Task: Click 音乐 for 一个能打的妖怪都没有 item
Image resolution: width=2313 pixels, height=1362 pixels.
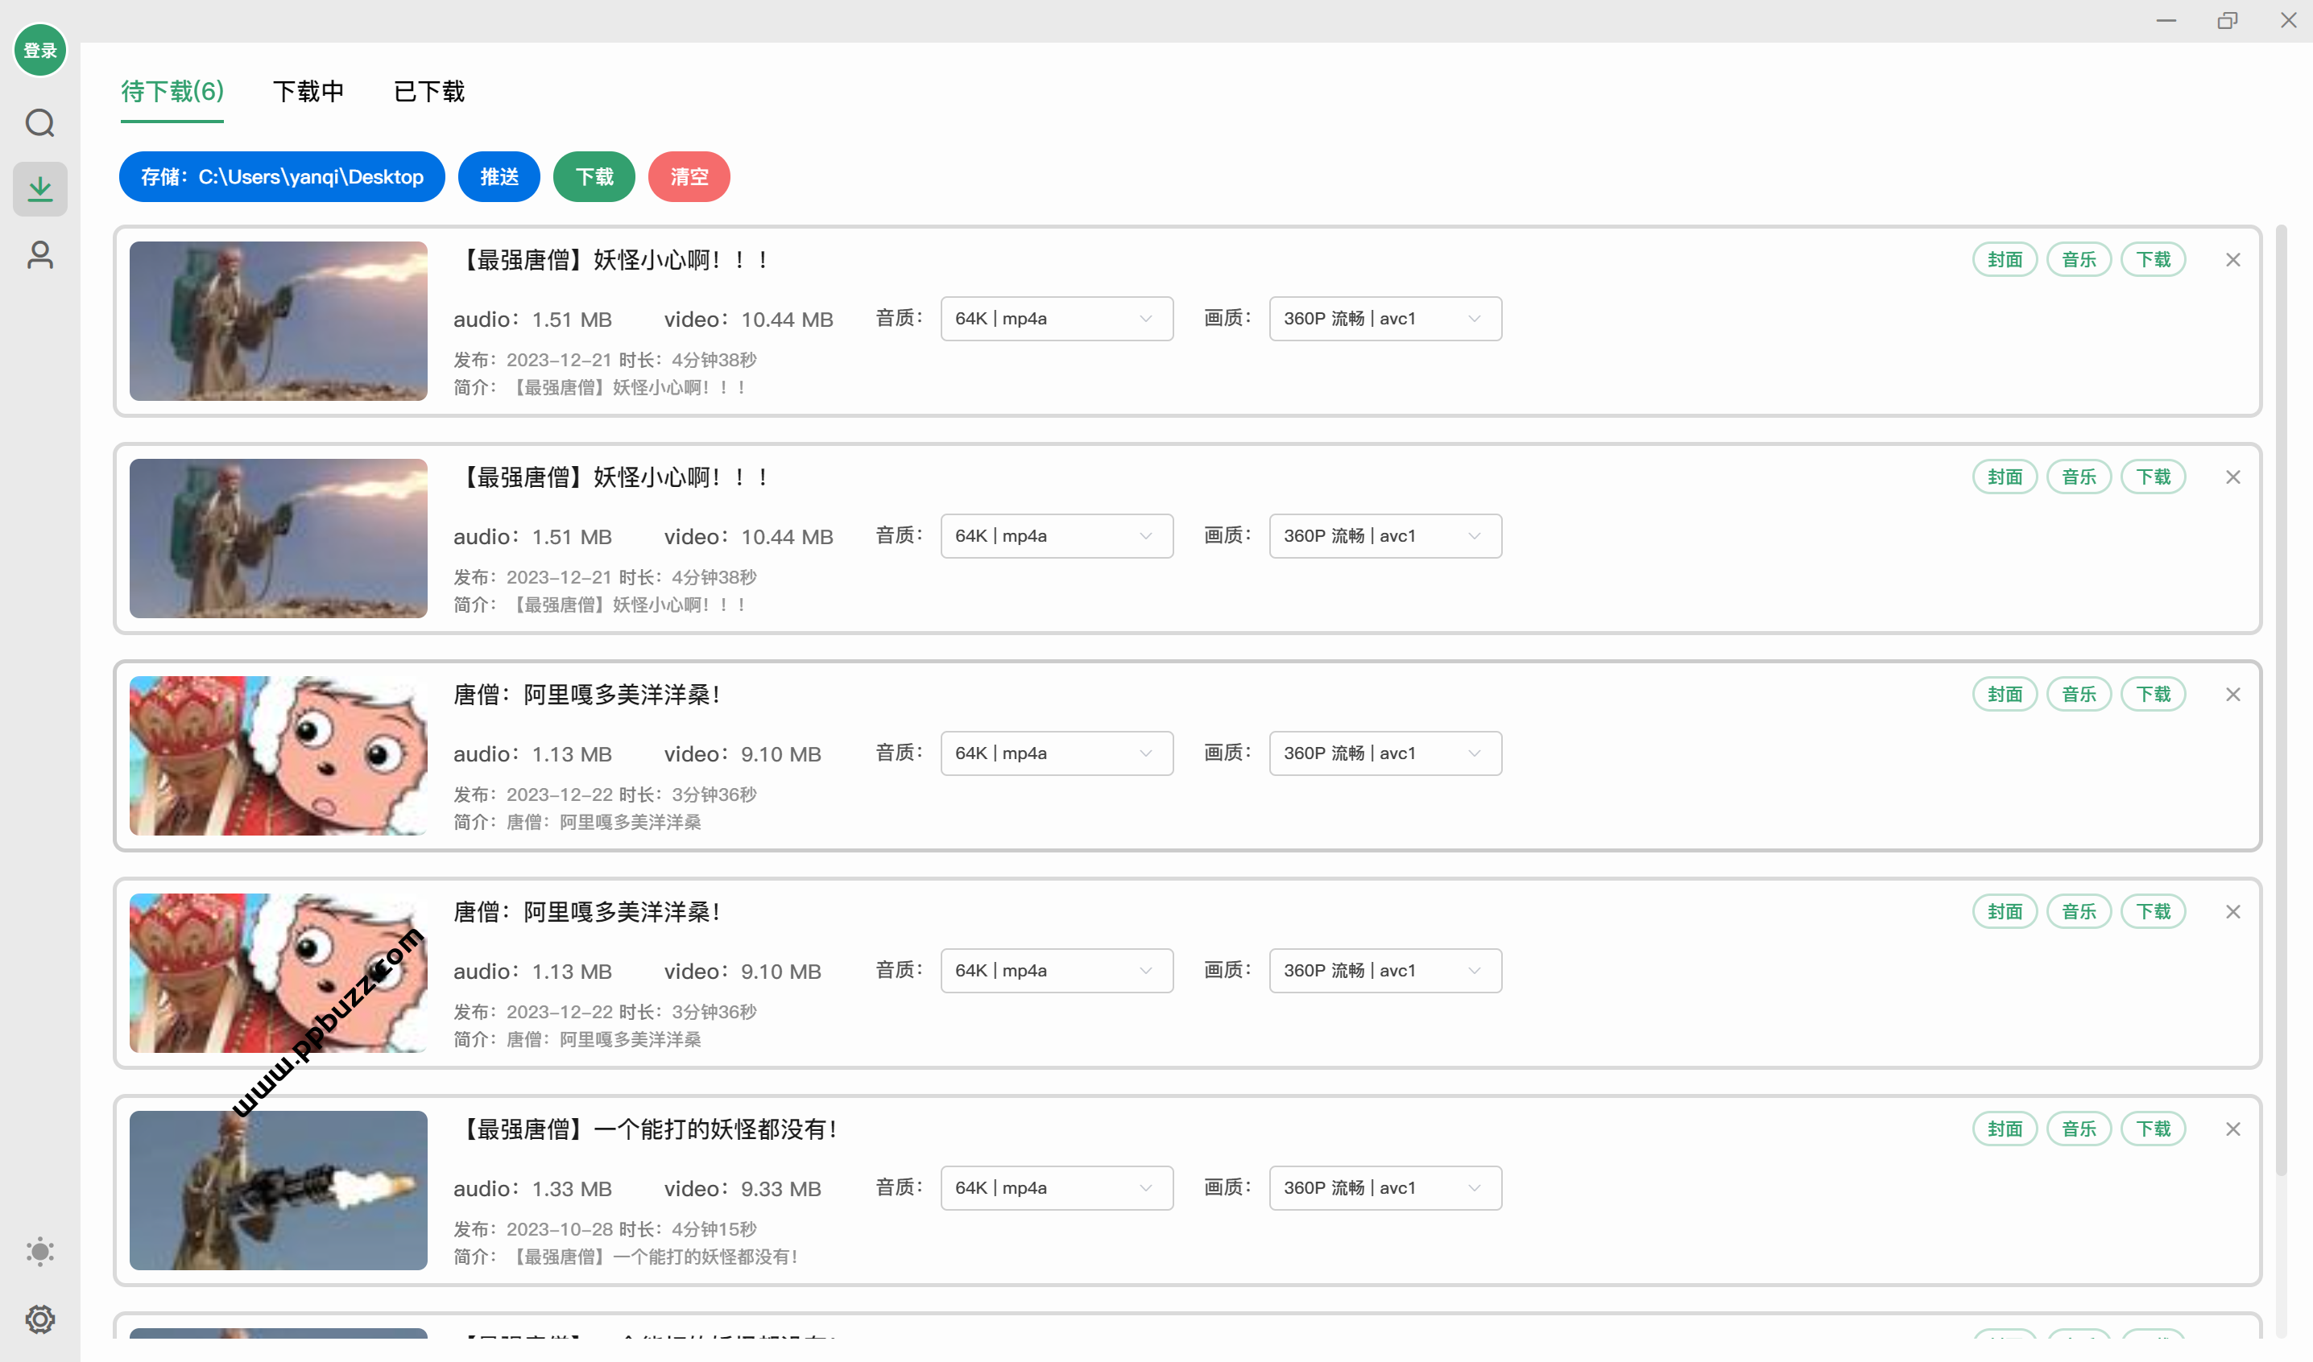Action: tap(2079, 1129)
